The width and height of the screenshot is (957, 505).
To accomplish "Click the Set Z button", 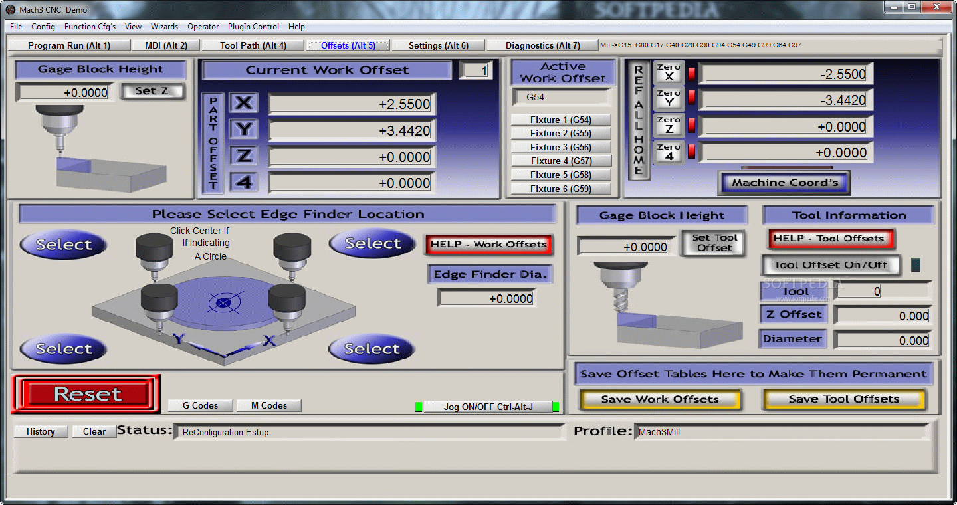I will tap(152, 91).
